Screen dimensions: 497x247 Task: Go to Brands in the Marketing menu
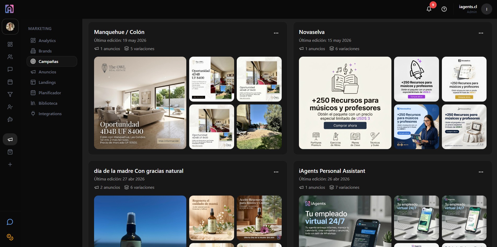[x=52, y=51]
